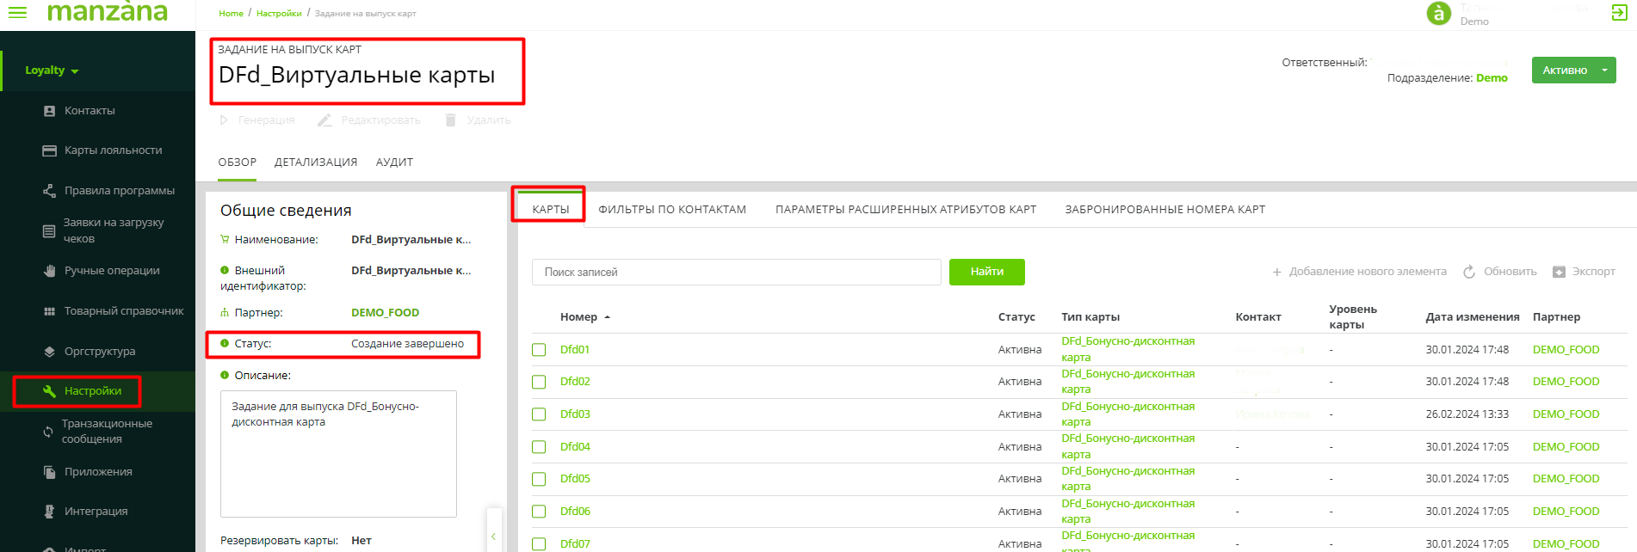The width and height of the screenshot is (1637, 552).
Task: Open the DEMO_FOOD partner link
Action: pyautogui.click(x=385, y=313)
